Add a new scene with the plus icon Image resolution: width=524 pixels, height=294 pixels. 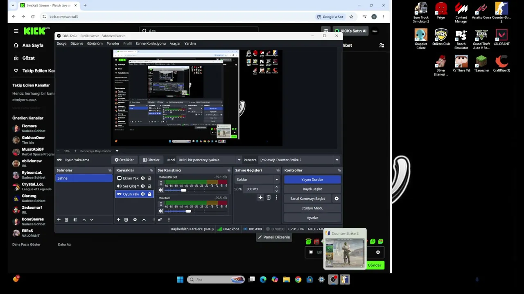point(59,220)
